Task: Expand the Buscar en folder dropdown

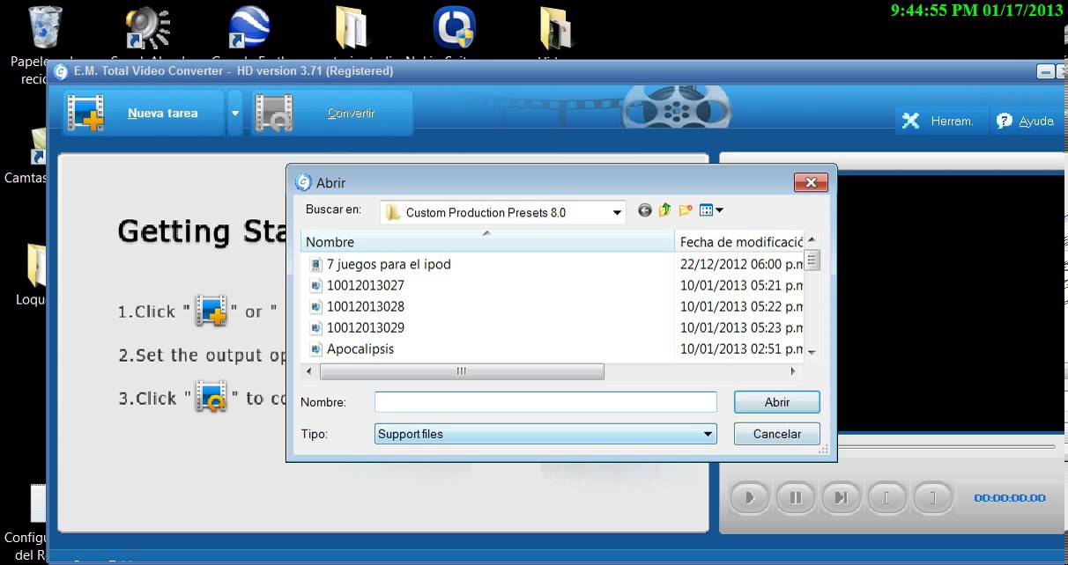Action: [x=617, y=212]
